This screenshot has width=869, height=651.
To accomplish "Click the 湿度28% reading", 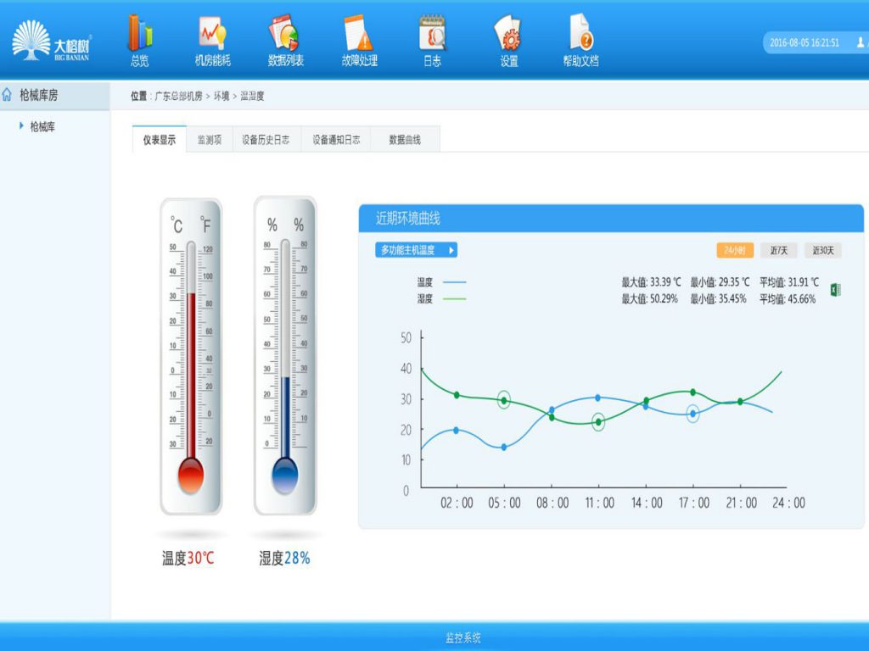I will [284, 558].
